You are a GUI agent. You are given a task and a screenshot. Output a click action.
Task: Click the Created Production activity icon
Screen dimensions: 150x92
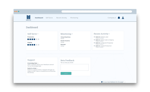94,46
